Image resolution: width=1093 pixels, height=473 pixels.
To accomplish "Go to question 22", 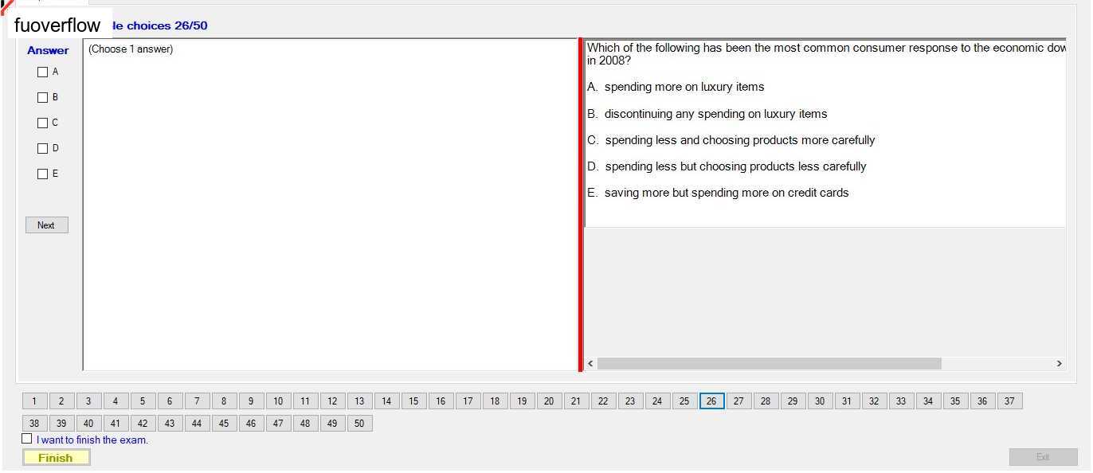I will pyautogui.click(x=603, y=401).
